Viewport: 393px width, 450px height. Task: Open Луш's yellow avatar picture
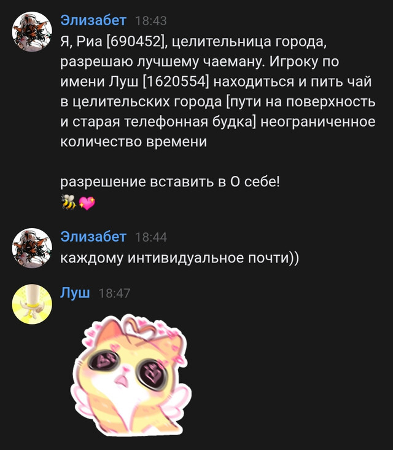(x=32, y=304)
